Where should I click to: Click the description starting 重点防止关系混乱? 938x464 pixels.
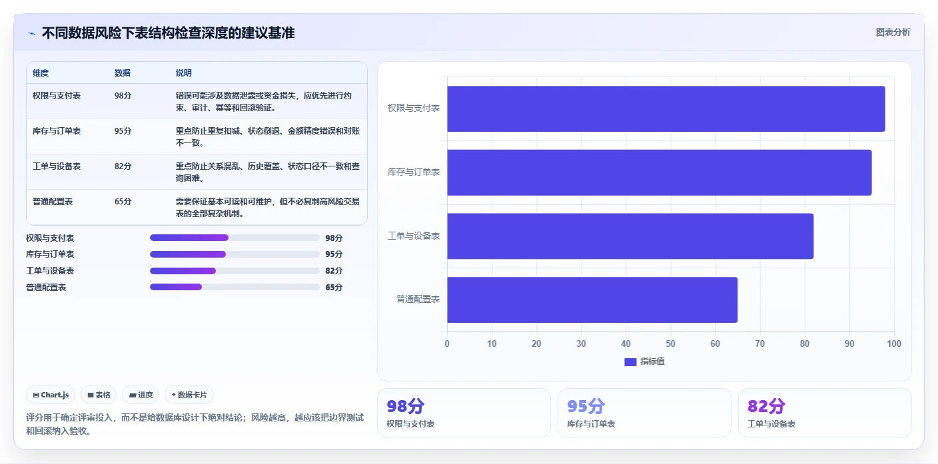pyautogui.click(x=268, y=172)
